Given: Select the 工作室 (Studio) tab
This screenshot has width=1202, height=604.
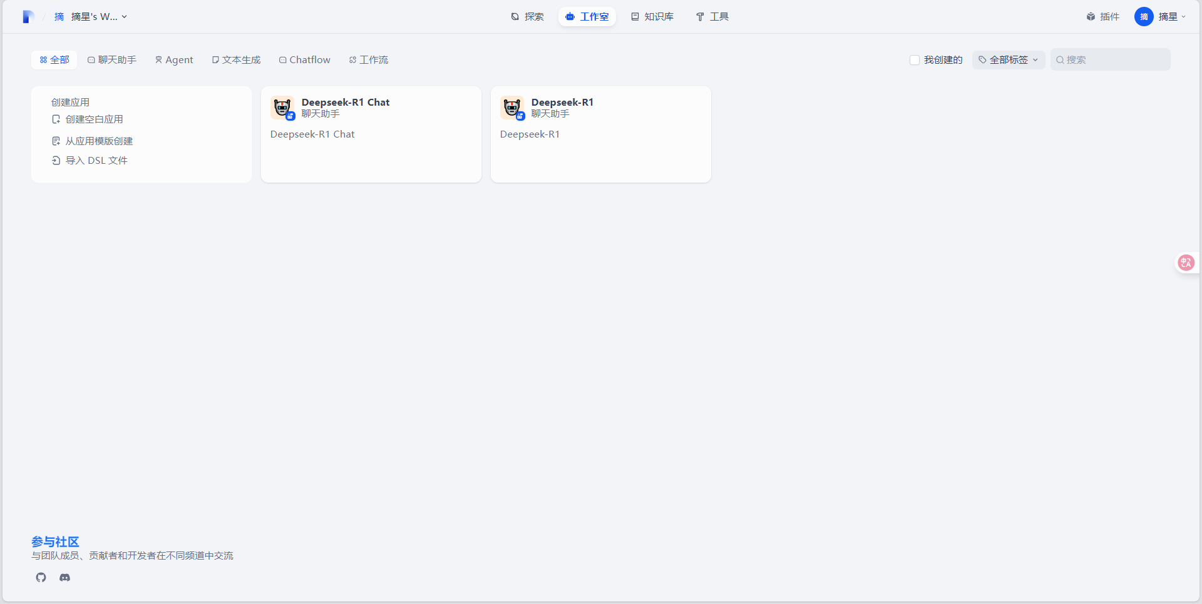Looking at the screenshot, I should pyautogui.click(x=587, y=17).
